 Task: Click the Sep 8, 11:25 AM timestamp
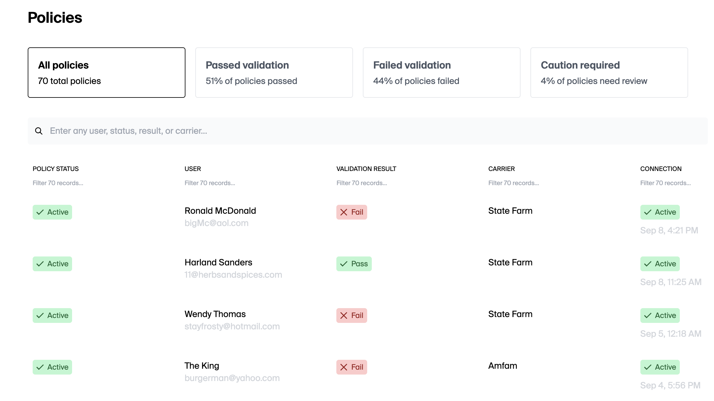pyautogui.click(x=671, y=282)
